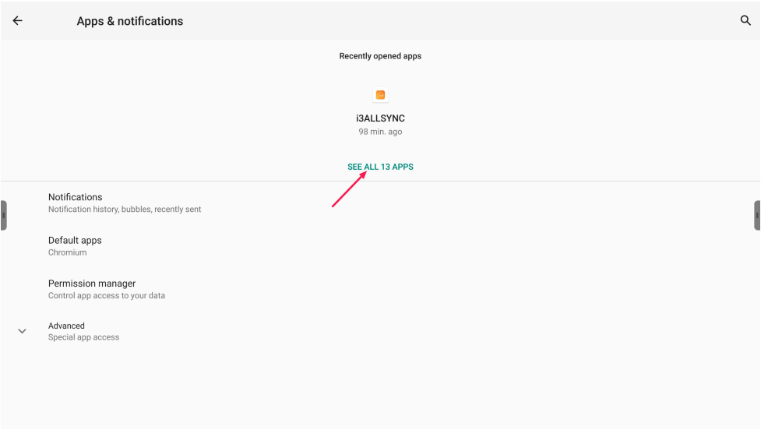Screen dimensions: 761x430
Task: Click the "Apps & notifications" page title
Action: (130, 21)
